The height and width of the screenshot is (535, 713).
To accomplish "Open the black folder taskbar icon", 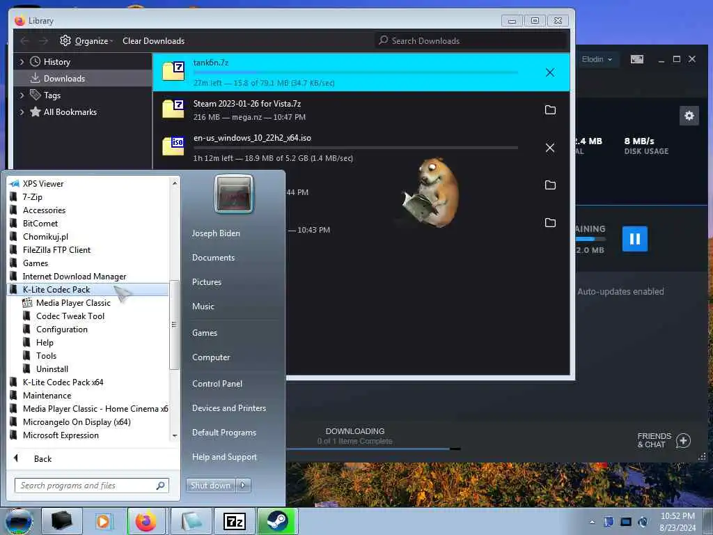I will point(61,521).
